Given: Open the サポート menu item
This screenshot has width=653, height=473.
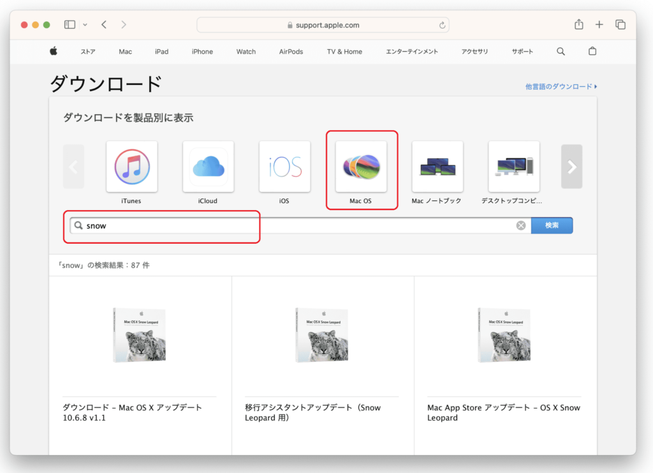Looking at the screenshot, I should pos(522,52).
